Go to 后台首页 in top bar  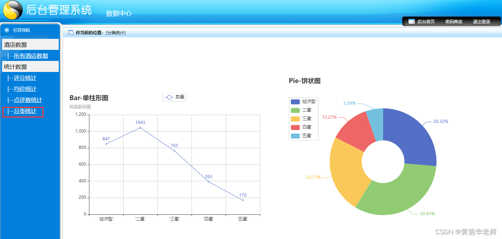[426, 22]
